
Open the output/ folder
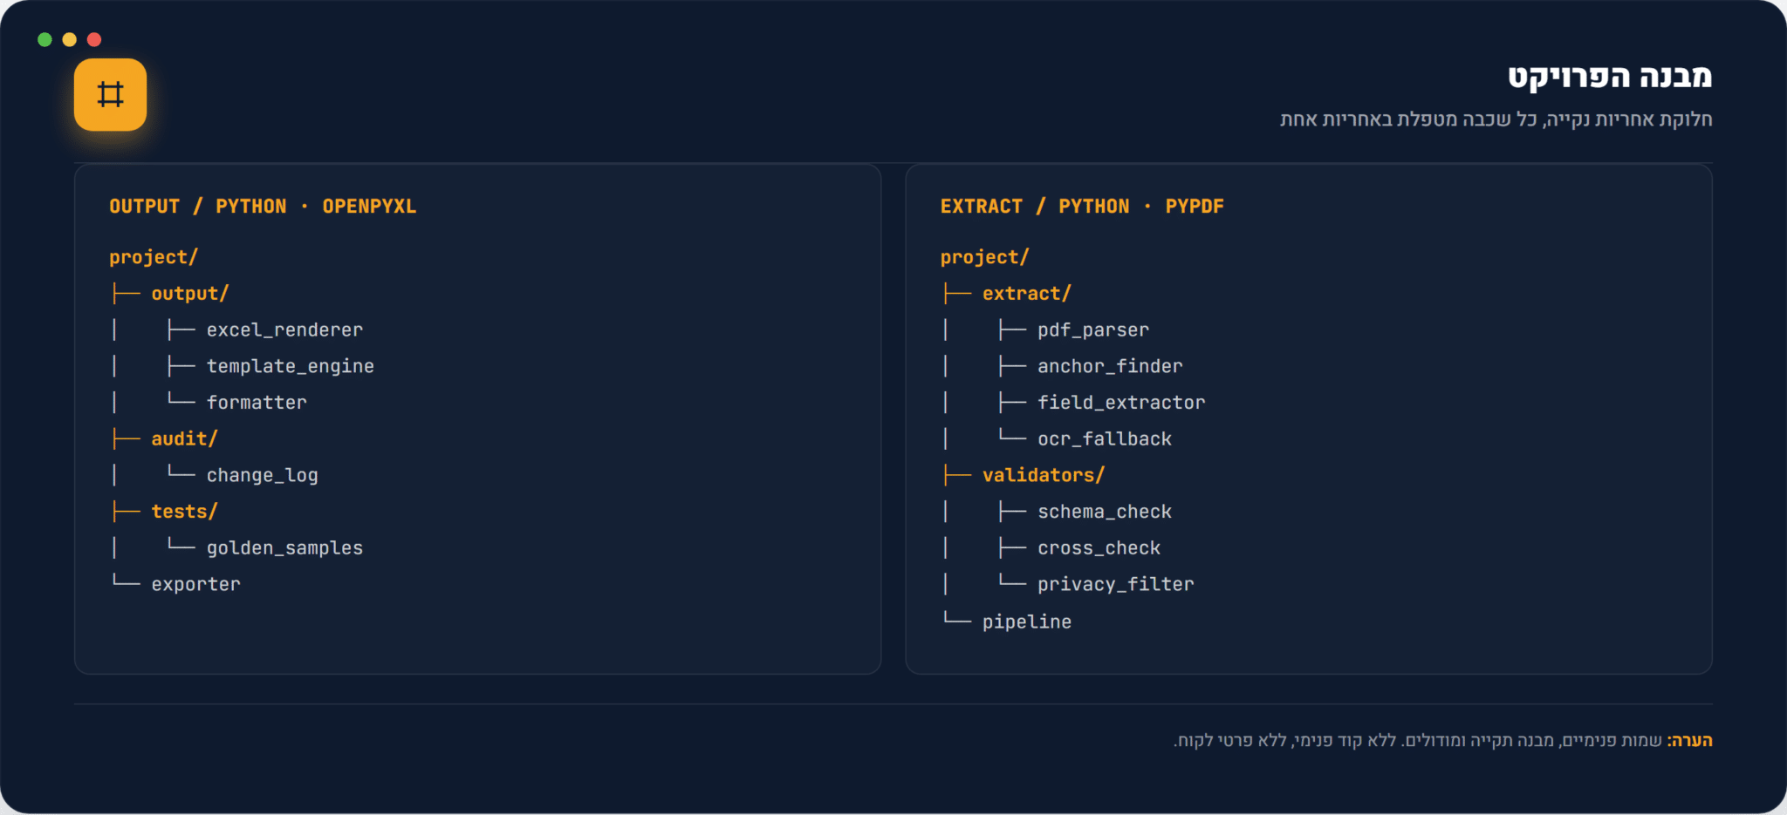[190, 294]
